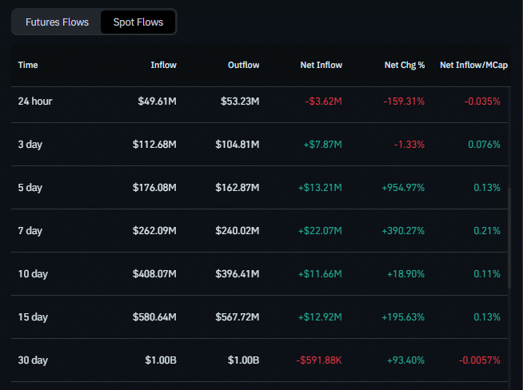Select the 30 day row label
This screenshot has height=390, width=523.
pyautogui.click(x=33, y=360)
